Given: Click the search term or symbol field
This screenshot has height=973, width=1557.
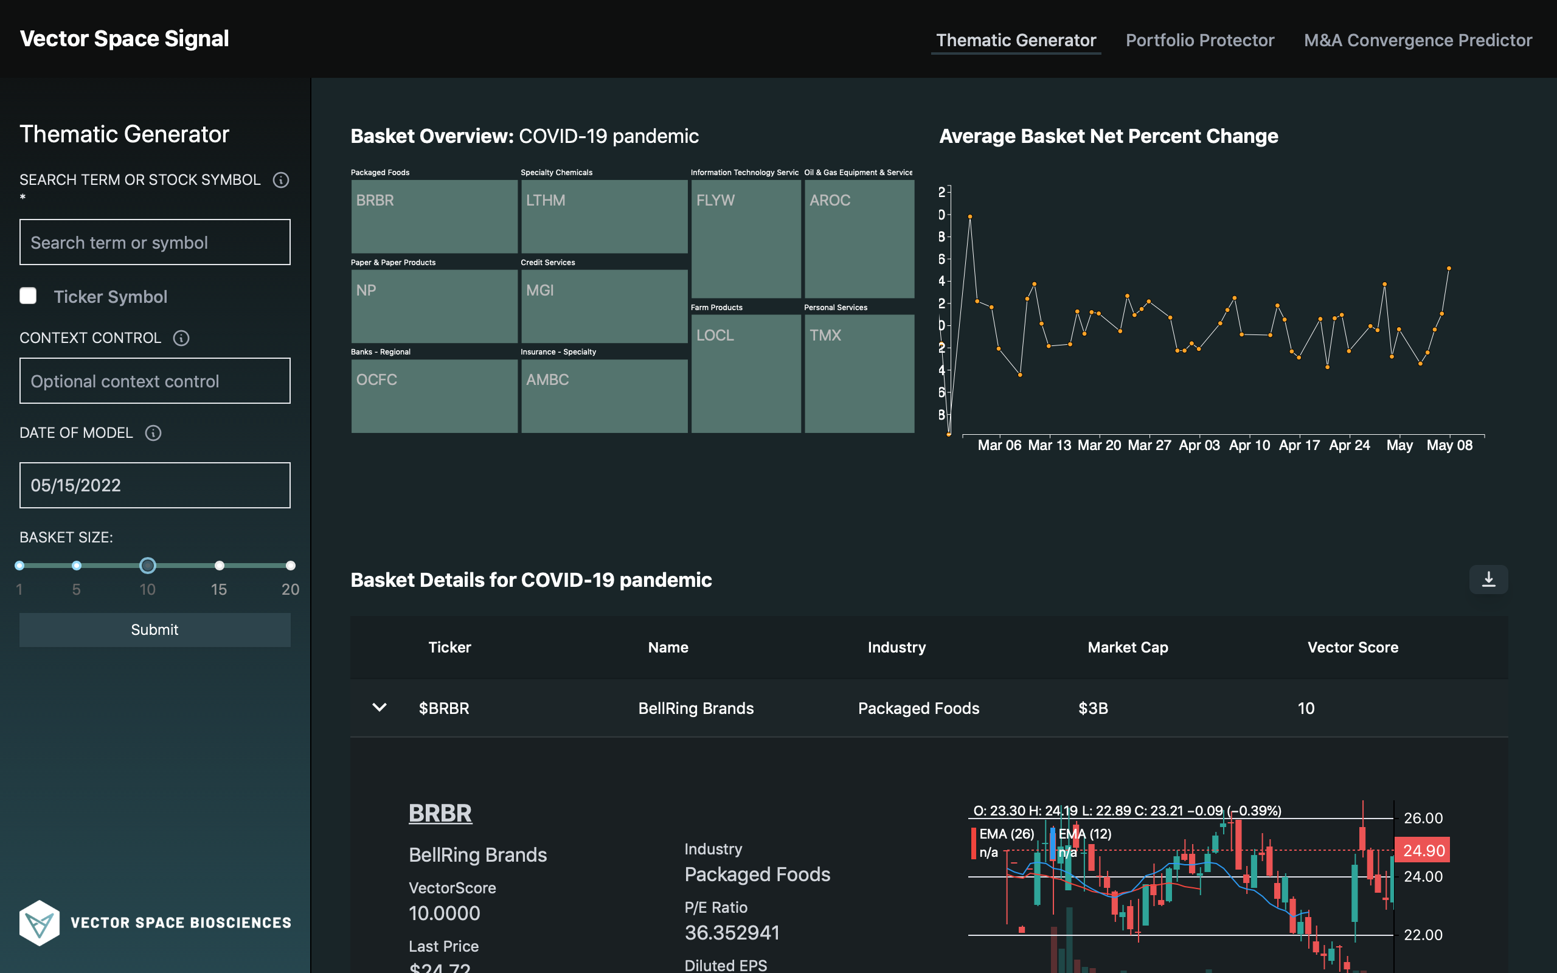Looking at the screenshot, I should pos(155,243).
